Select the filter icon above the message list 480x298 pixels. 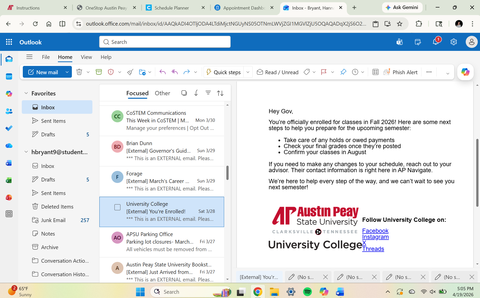208,93
